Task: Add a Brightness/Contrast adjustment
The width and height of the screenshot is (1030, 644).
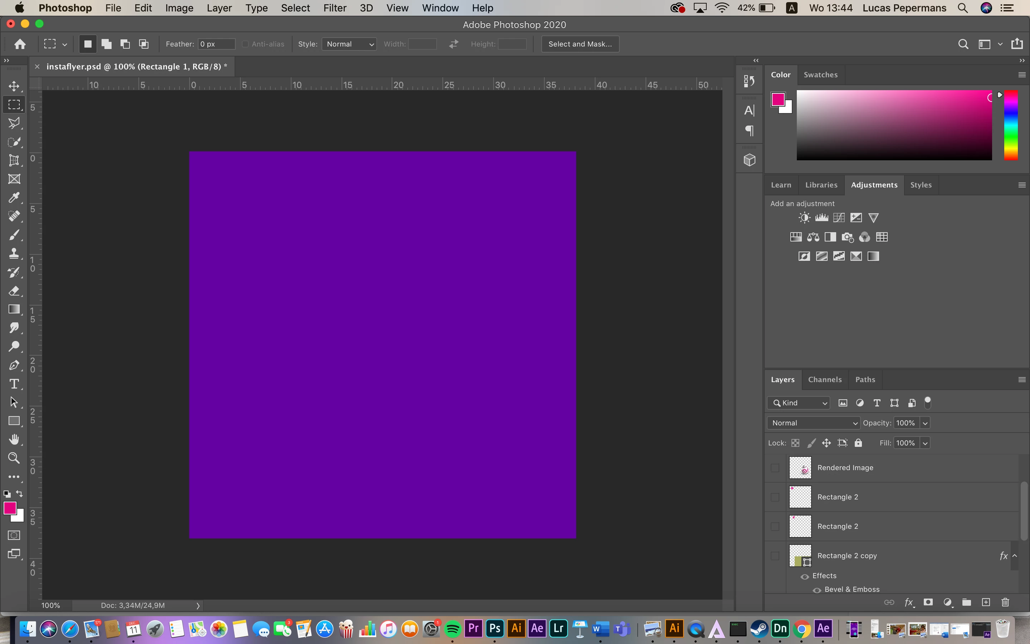Action: [804, 218]
